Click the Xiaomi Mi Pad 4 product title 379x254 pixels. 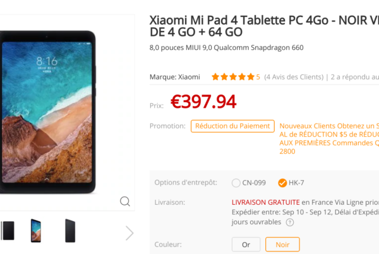point(264,26)
